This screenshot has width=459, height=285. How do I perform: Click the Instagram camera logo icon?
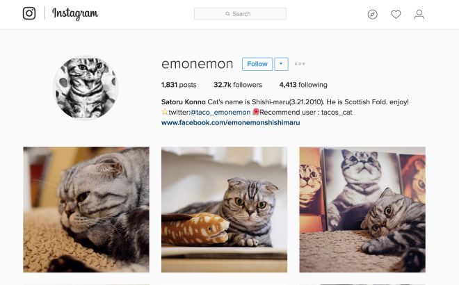pyautogui.click(x=29, y=13)
